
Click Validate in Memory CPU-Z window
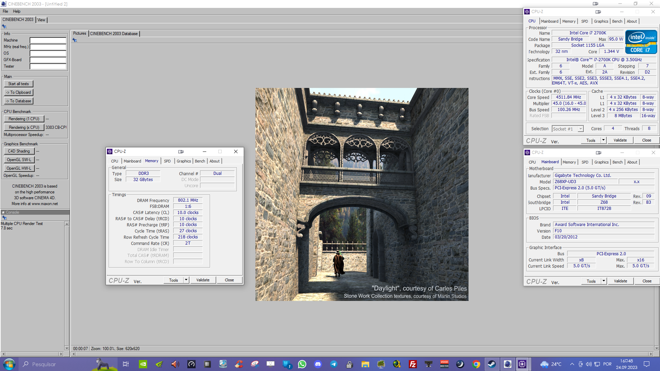(x=203, y=280)
